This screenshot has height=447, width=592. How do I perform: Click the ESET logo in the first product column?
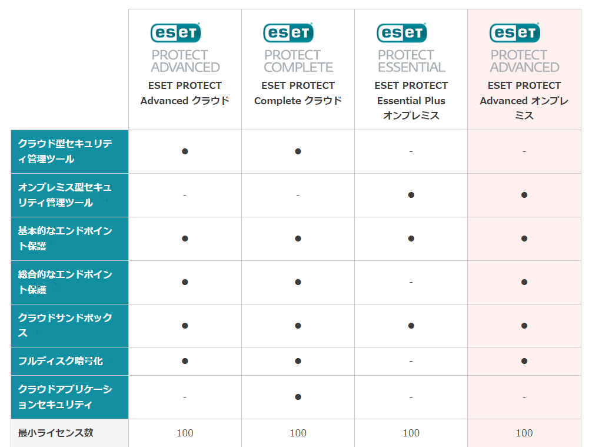(175, 33)
